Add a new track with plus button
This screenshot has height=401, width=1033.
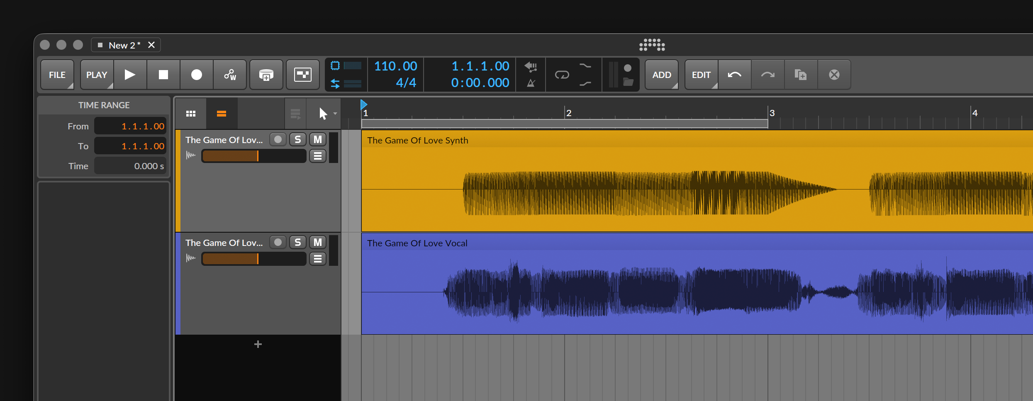click(258, 344)
